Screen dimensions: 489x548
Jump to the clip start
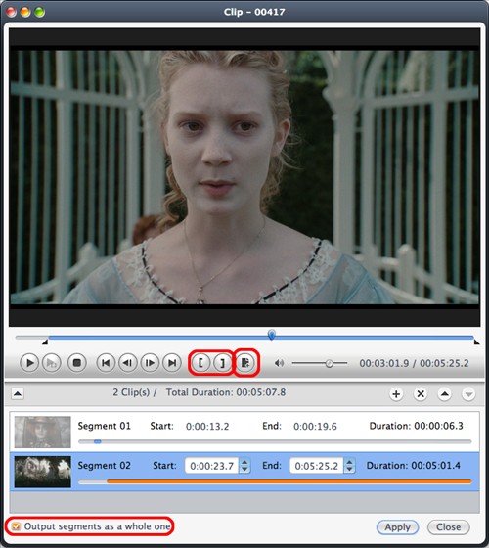point(106,363)
